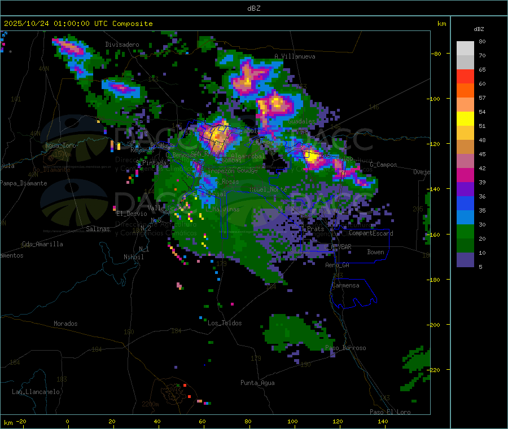
Task: Select the '-160' vertical axis label
Action: pos(434,235)
